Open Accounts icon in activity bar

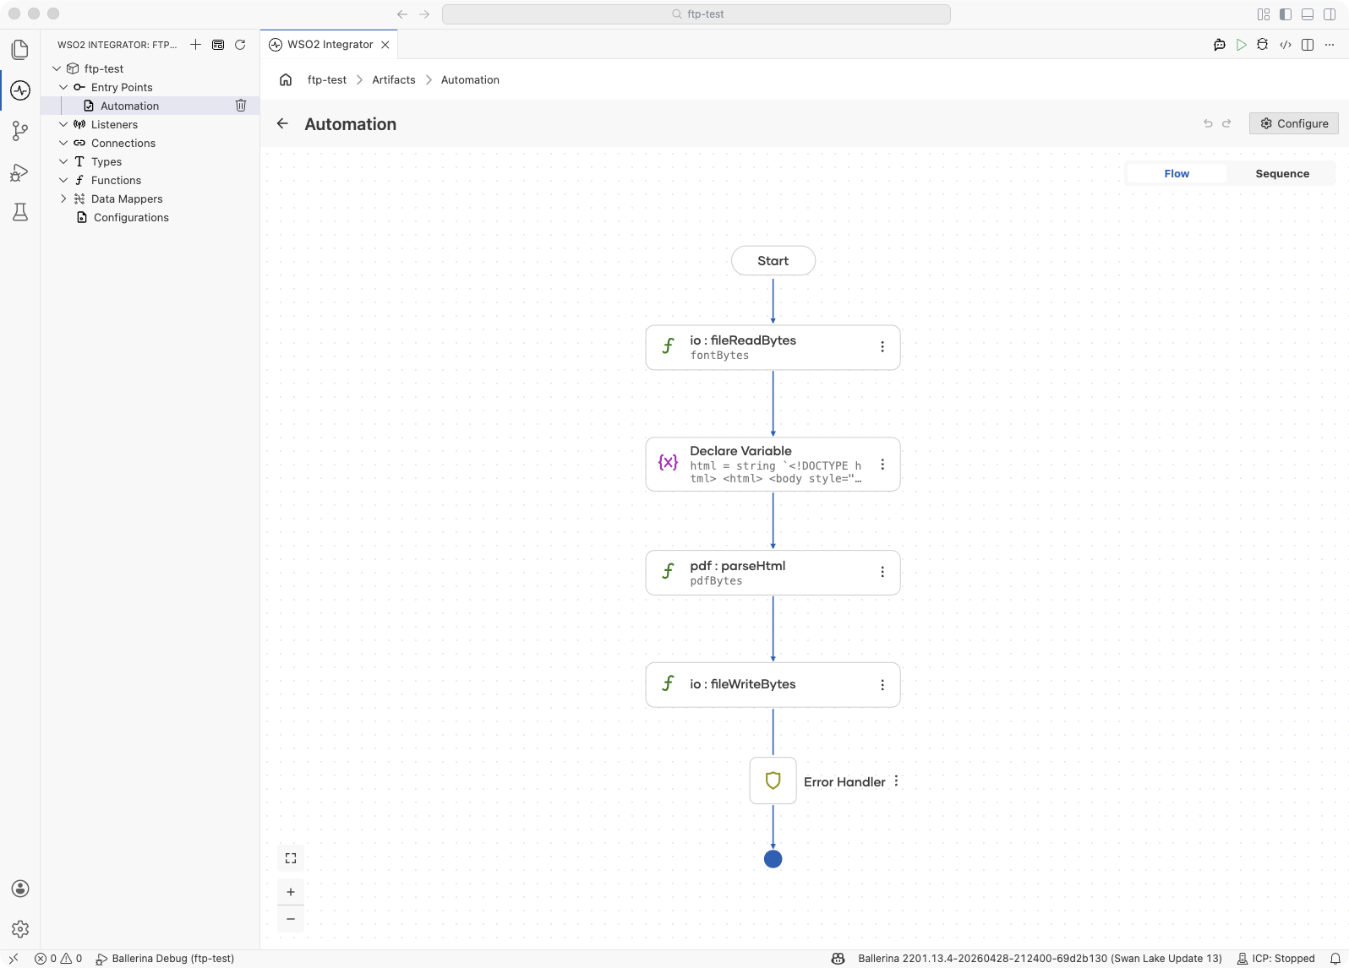pos(20,889)
